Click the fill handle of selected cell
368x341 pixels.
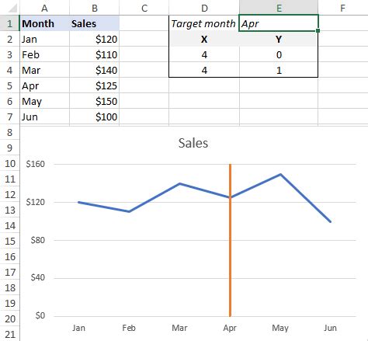tap(318, 31)
